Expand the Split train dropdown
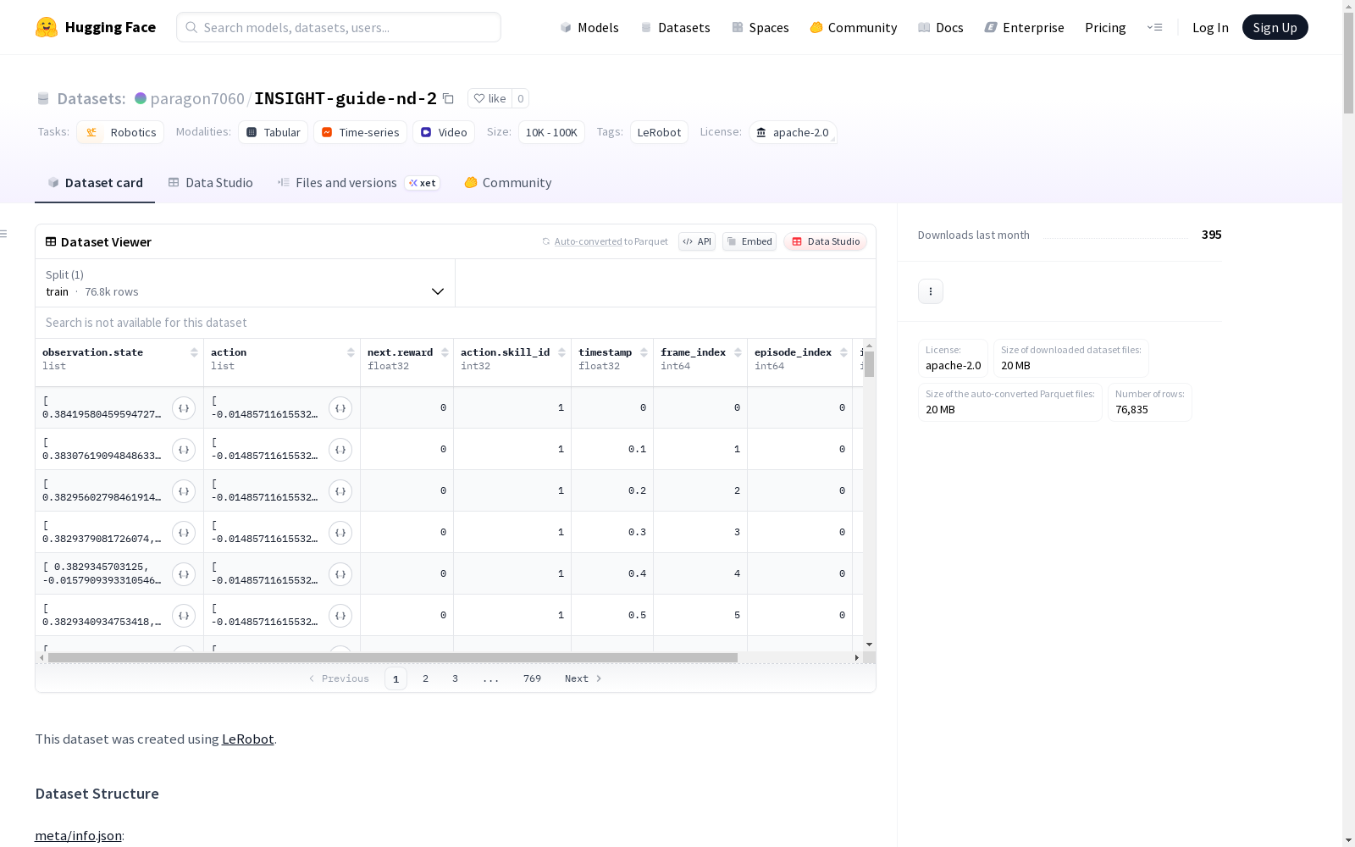This screenshot has width=1355, height=847. [x=246, y=283]
